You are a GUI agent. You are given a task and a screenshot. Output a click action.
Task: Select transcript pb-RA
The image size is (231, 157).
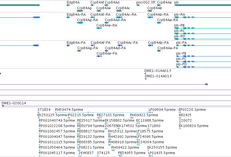pos(180,15)
